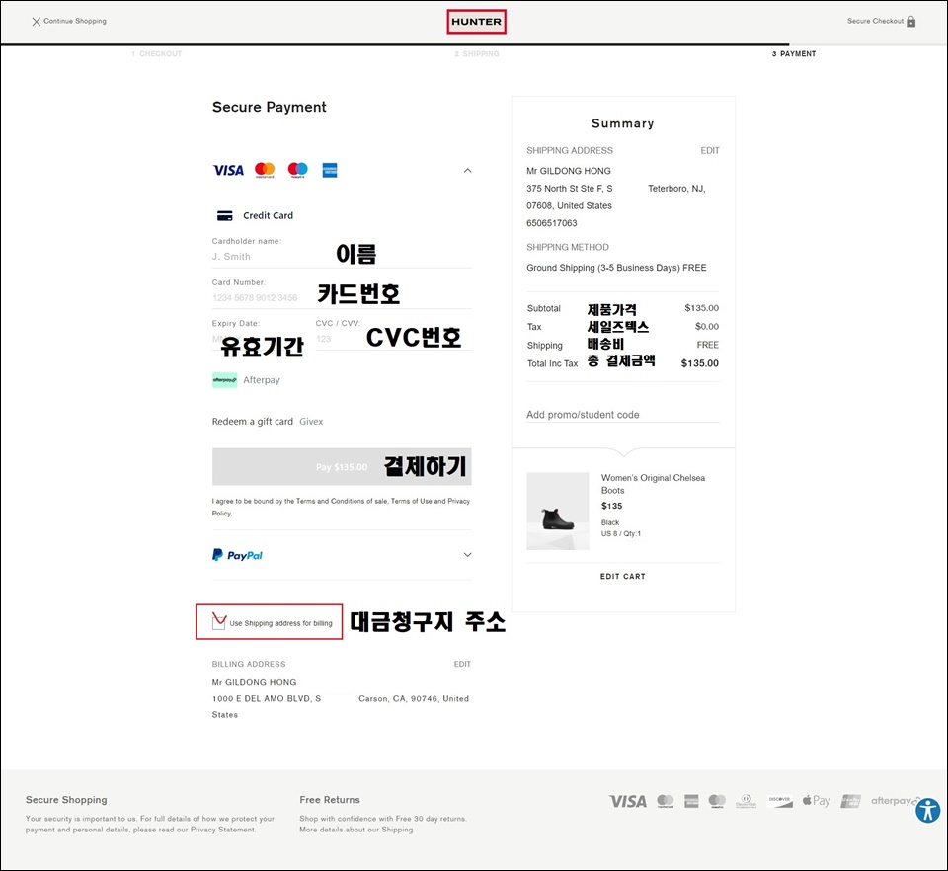The height and width of the screenshot is (871, 948).
Task: Click the Secure Checkout padlock icon
Action: point(911,21)
